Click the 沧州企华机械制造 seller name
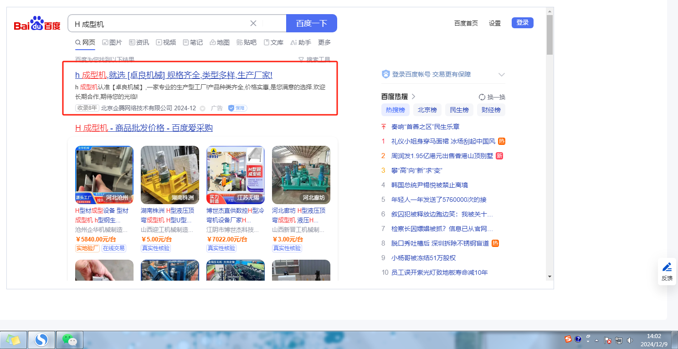 pos(102,230)
